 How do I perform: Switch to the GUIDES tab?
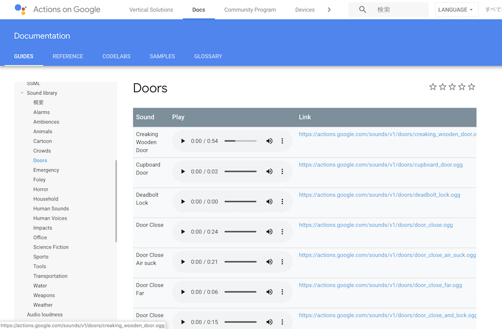[24, 56]
